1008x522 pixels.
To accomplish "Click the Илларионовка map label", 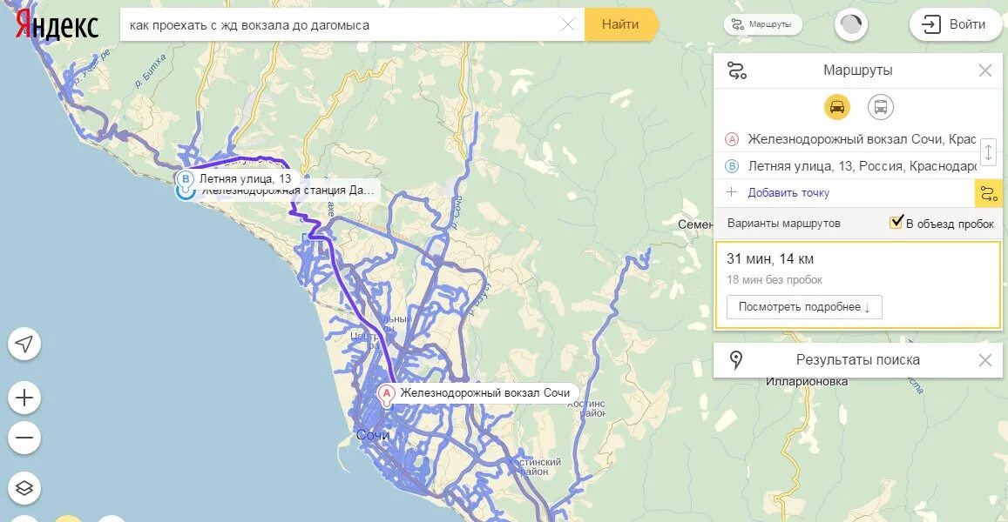I will (x=807, y=381).
